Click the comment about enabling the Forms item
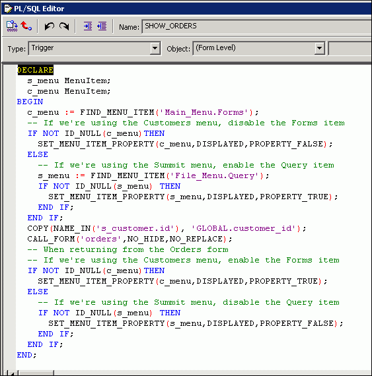372x376 pixels. 184,260
